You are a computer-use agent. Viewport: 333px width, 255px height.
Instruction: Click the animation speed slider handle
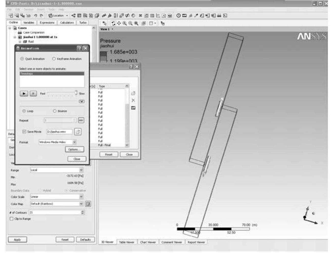pyautogui.click(x=76, y=93)
